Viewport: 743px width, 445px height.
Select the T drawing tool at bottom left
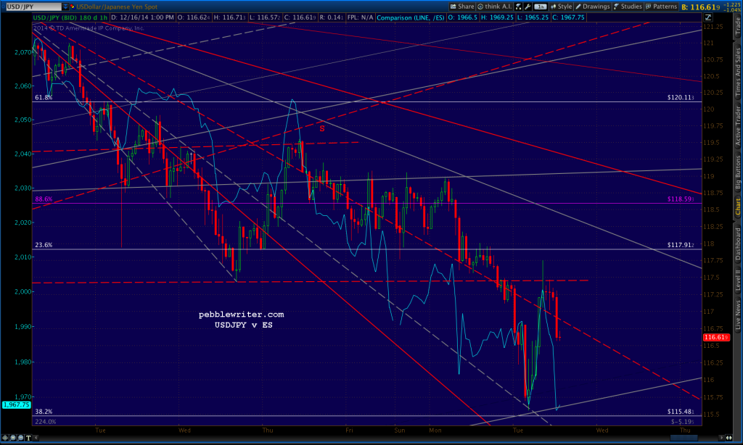coord(29,437)
